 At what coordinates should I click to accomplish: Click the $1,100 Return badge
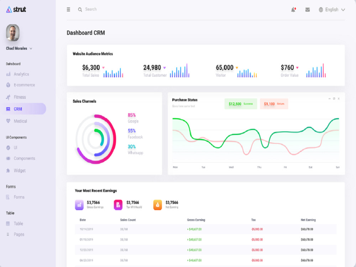274,104
